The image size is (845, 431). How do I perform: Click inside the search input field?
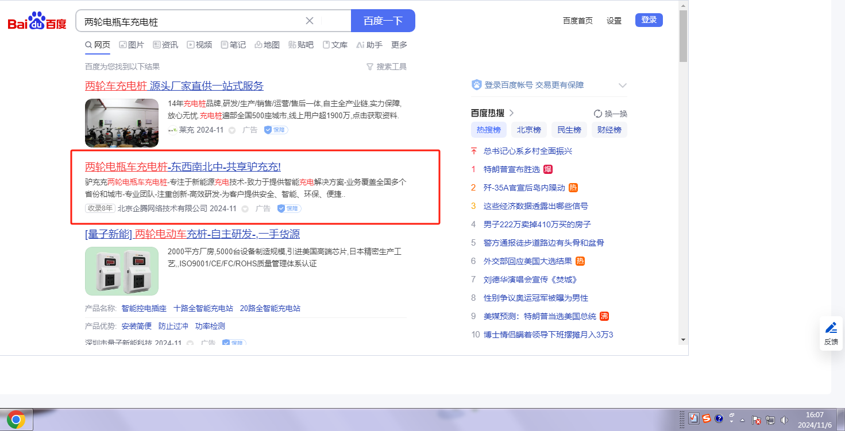[190, 22]
